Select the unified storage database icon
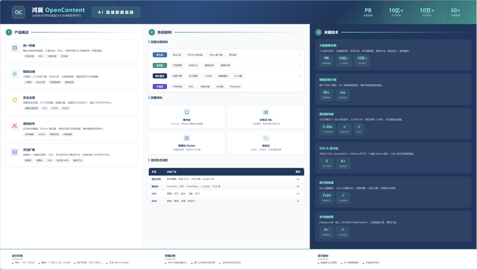477x270 pixels. pos(15,48)
